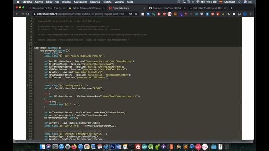This screenshot has height=151, width=269.
Task: Click the "/data/local/tmp/cert-der.crt" string
Action: (x=120, y=96)
